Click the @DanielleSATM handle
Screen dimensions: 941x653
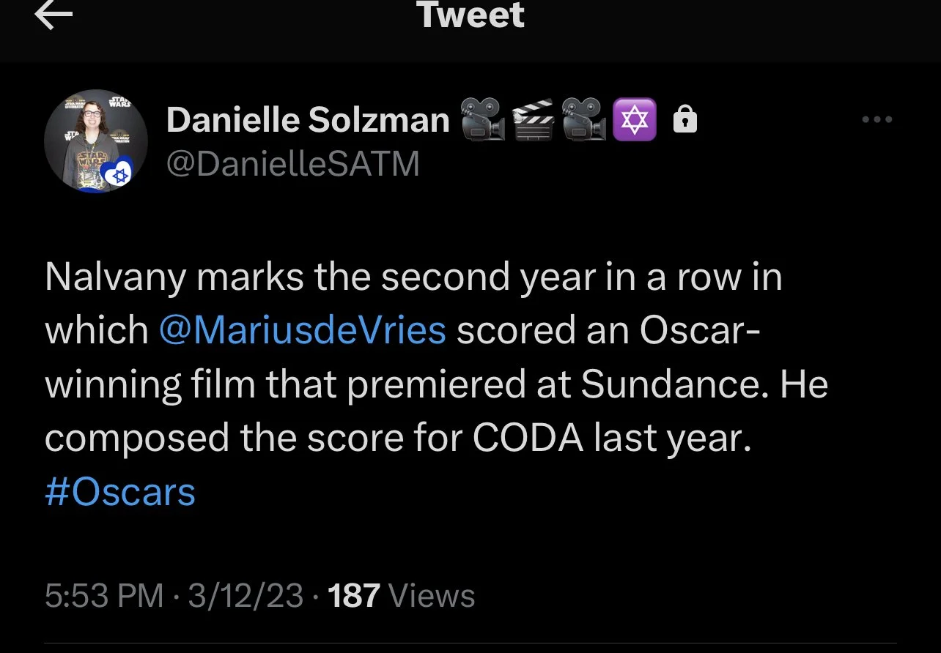click(x=293, y=164)
